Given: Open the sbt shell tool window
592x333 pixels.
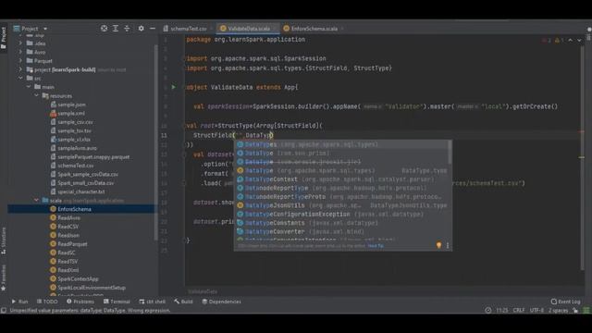Looking at the screenshot, I should click(x=152, y=302).
